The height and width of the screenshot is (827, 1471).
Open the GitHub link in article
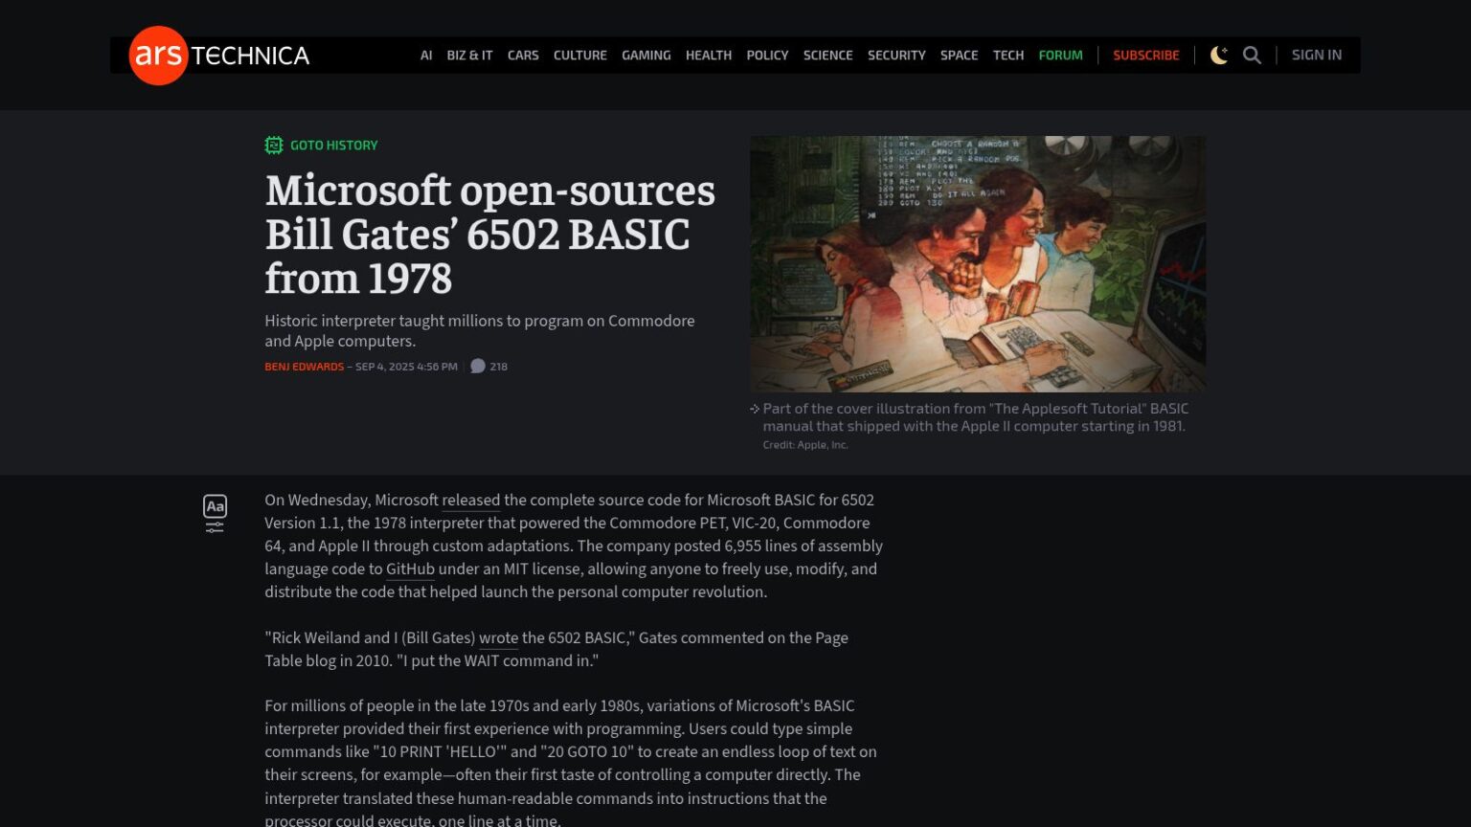pos(410,569)
